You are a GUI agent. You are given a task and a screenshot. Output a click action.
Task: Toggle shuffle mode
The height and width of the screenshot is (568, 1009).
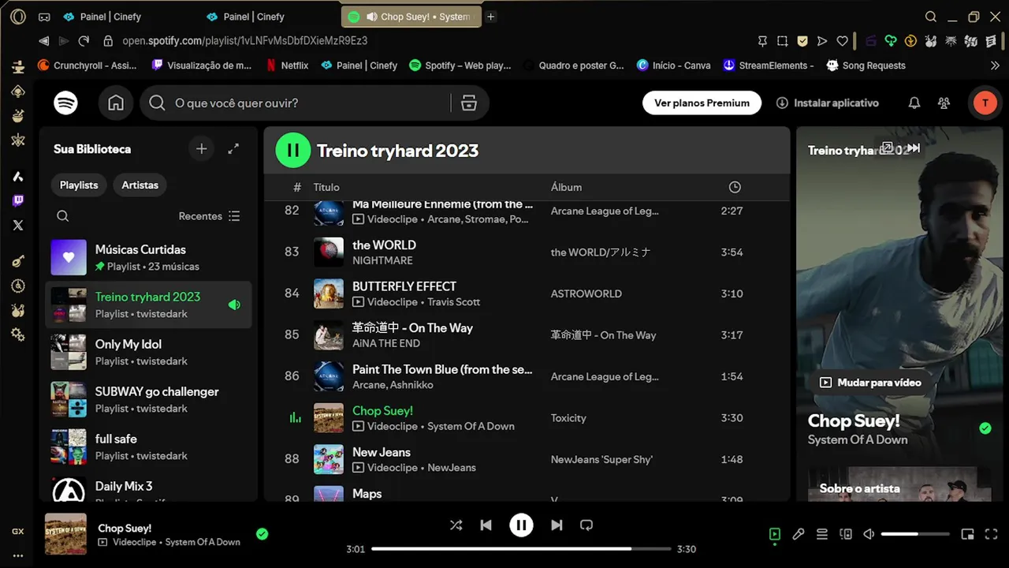click(456, 525)
